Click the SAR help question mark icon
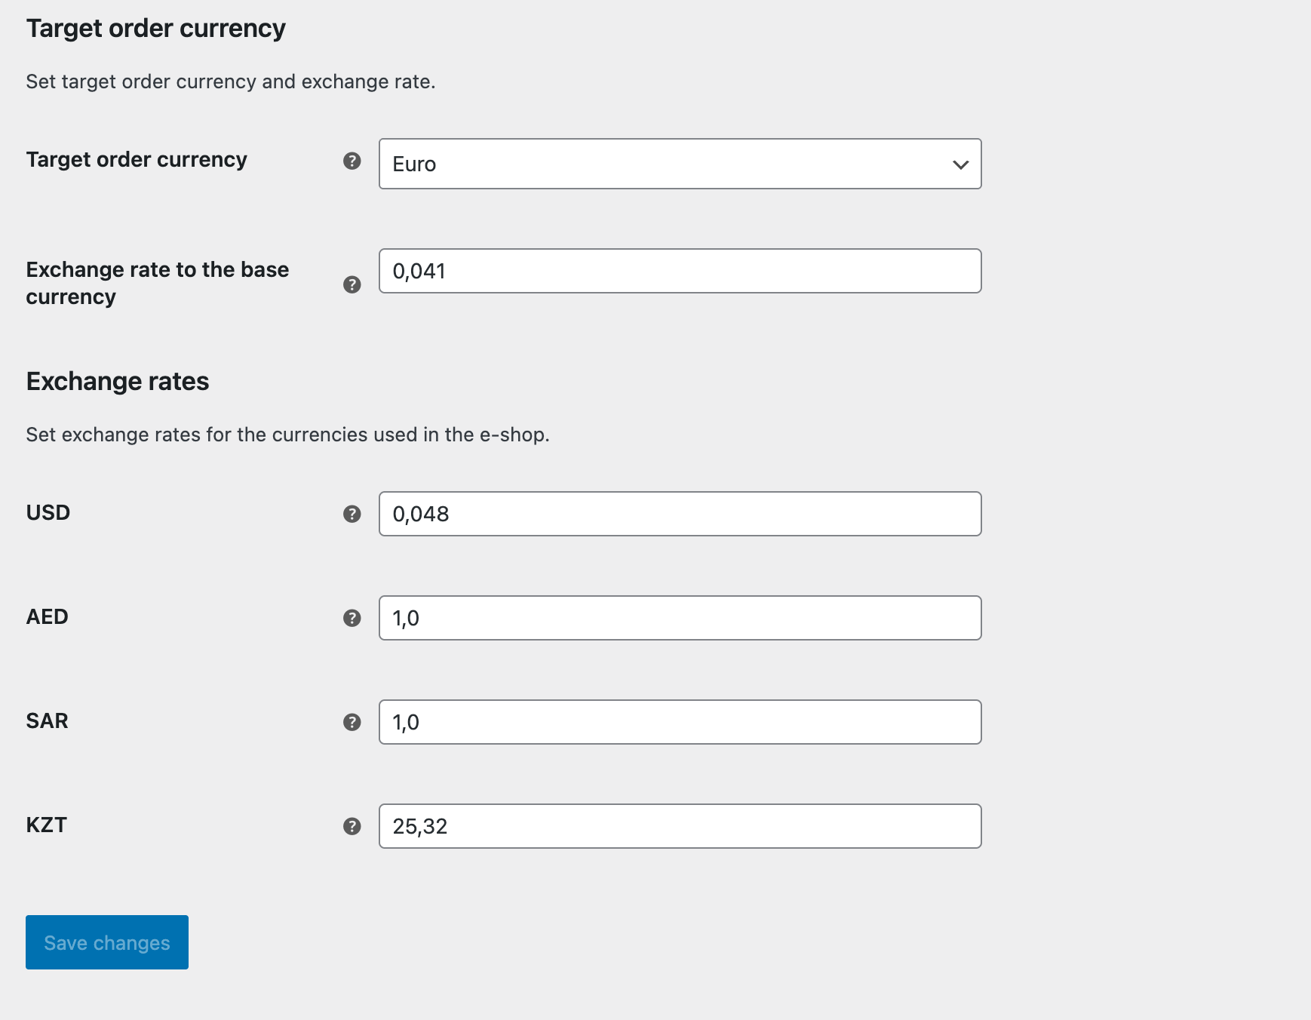Viewport: 1311px width, 1020px height. 352,722
